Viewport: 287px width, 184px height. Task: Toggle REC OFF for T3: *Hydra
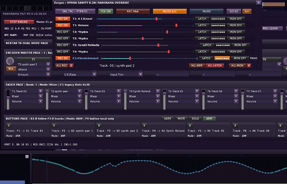pyautogui.click(x=62, y=38)
